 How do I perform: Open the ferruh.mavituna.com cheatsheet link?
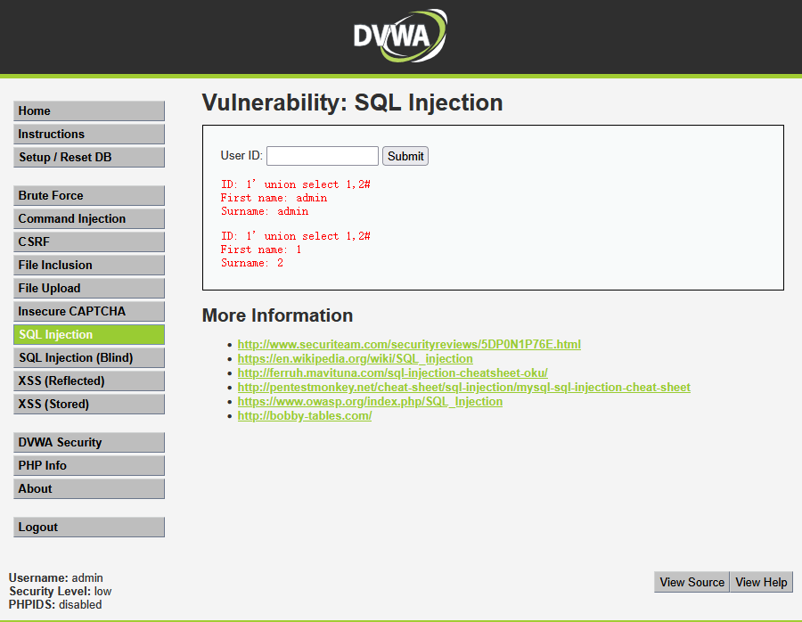click(x=392, y=372)
